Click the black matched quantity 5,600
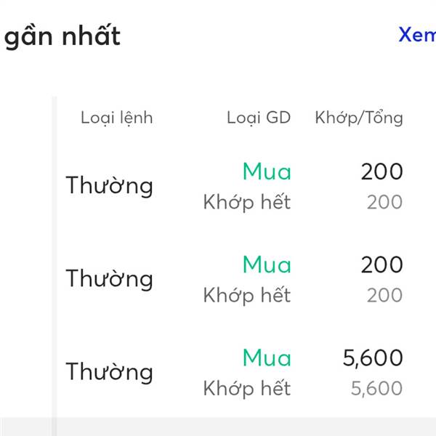The width and height of the screenshot is (436, 436). click(x=373, y=358)
